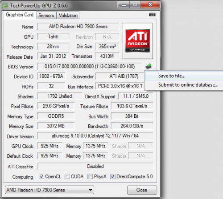The height and width of the screenshot is (199, 223).
Task: Select the Graphics Card tab
Action: click(20, 15)
